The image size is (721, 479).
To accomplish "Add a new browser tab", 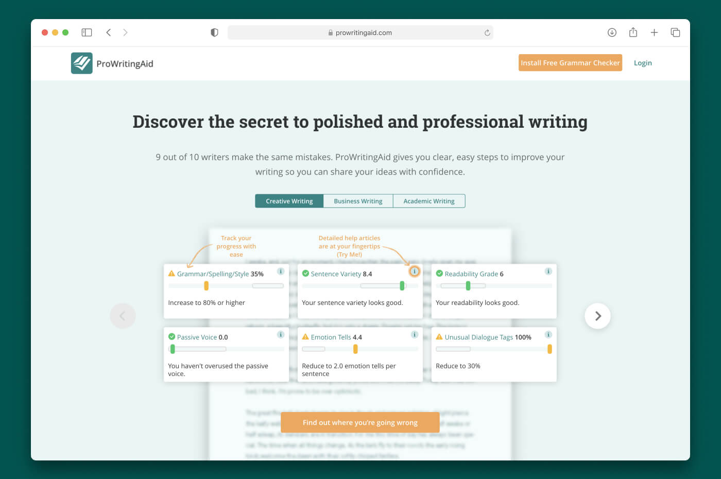I will tap(654, 32).
